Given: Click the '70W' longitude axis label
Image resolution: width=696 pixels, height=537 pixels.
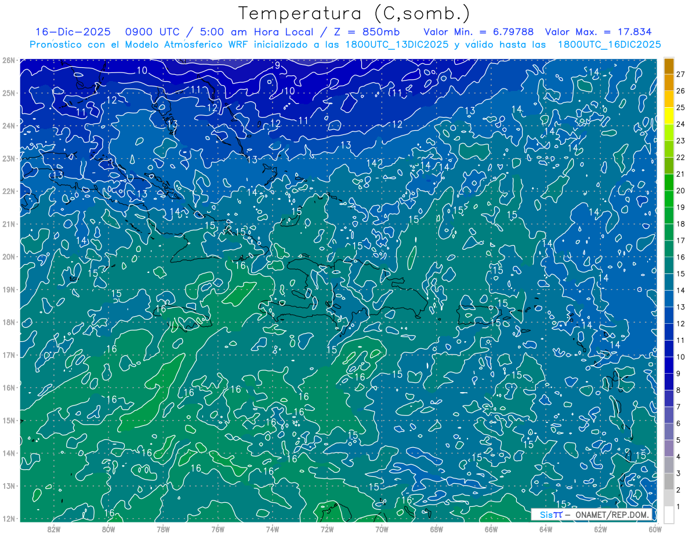Looking at the screenshot, I should pyautogui.click(x=382, y=529).
